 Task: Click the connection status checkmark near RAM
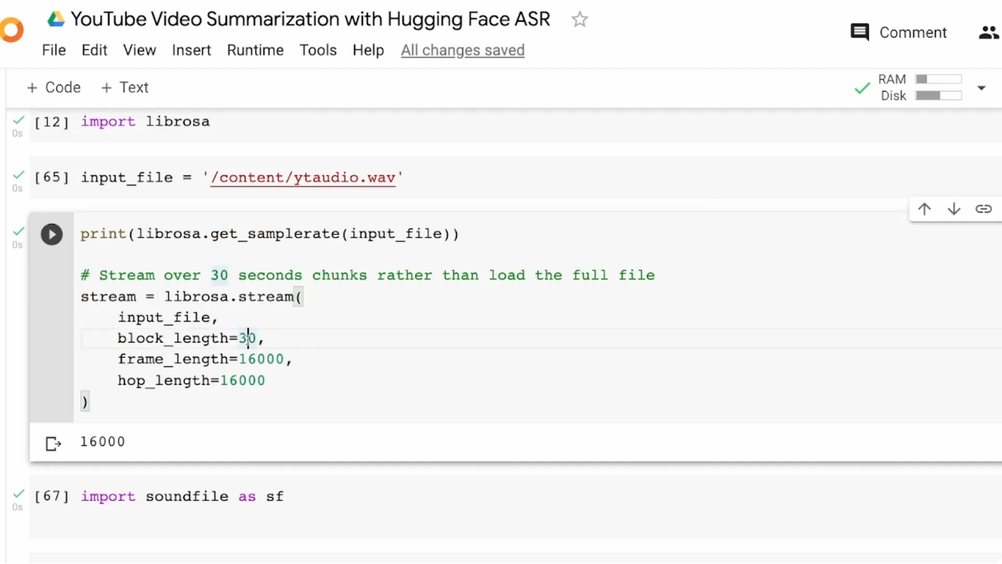861,88
